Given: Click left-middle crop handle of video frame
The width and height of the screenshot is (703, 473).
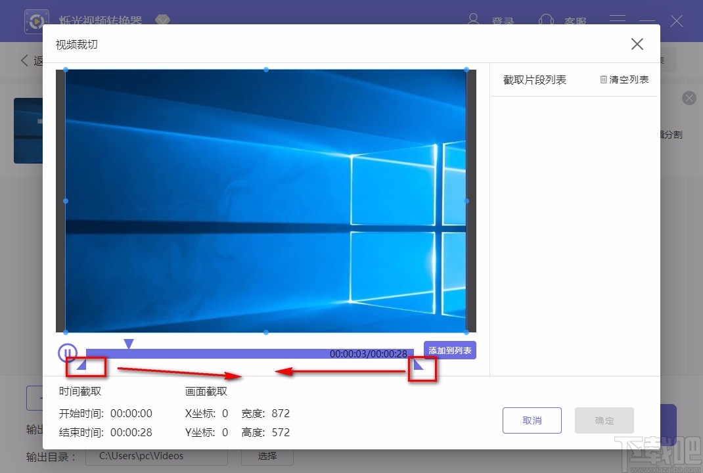Looking at the screenshot, I should (66, 201).
